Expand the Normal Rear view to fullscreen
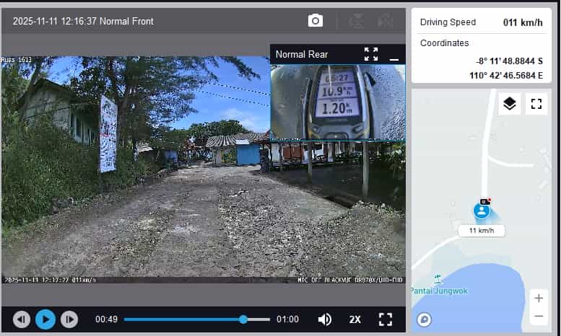Viewport: 561px width, 336px height. 371,54
